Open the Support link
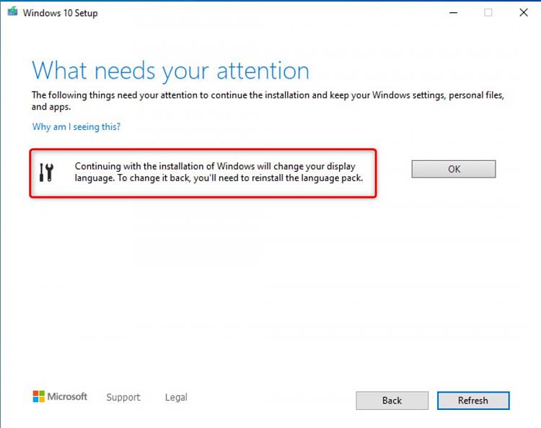The width and height of the screenshot is (541, 428). click(123, 397)
